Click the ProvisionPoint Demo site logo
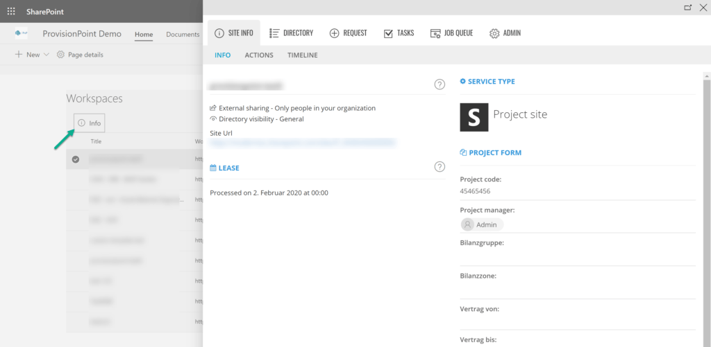Image resolution: width=711 pixels, height=347 pixels. tap(21, 33)
